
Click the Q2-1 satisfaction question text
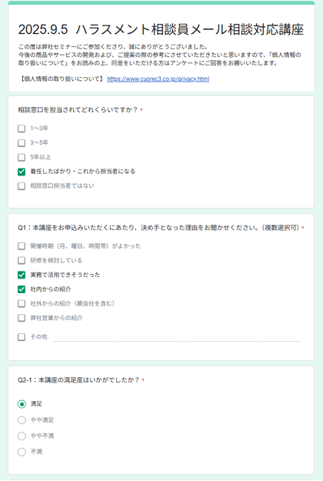[x=78, y=380]
